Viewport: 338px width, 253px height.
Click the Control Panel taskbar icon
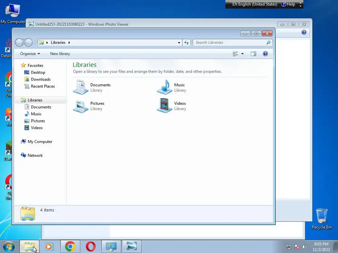(x=111, y=246)
